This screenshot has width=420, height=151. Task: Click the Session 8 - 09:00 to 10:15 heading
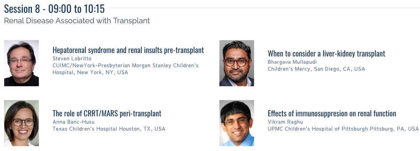click(x=54, y=8)
